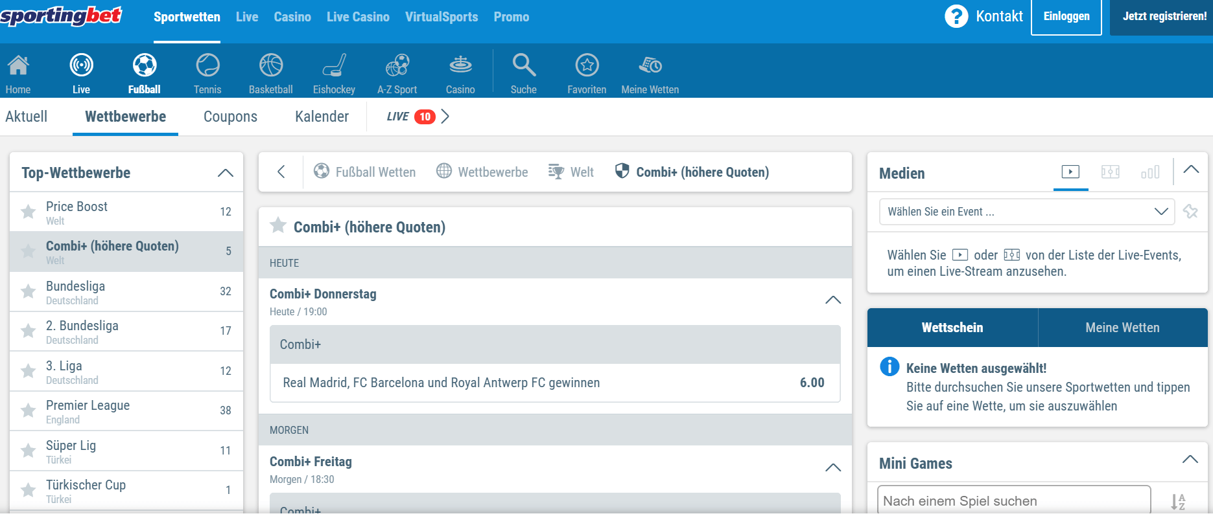Image resolution: width=1213 pixels, height=516 pixels.
Task: Switch to the Aktuell tab
Action: 27,117
